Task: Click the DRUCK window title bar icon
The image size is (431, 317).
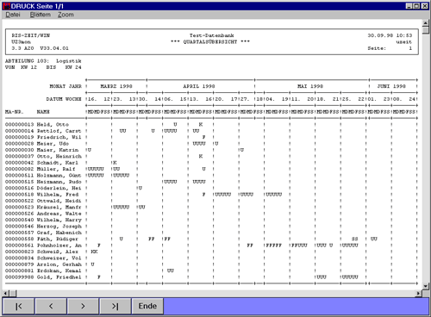Action: (x=6, y=6)
